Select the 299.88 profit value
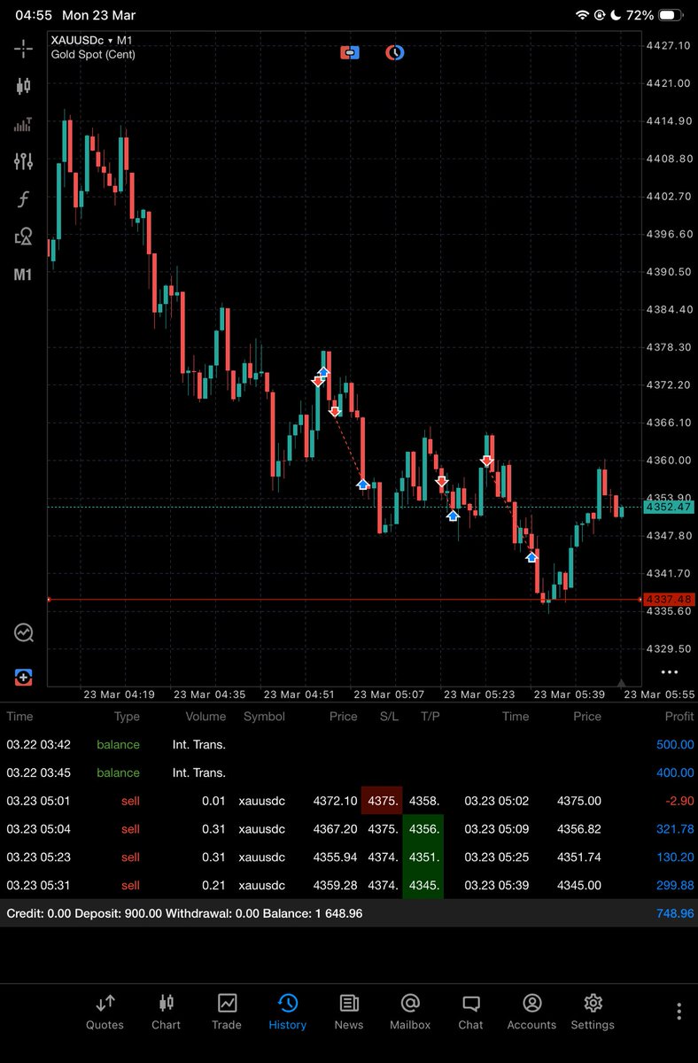 point(675,886)
